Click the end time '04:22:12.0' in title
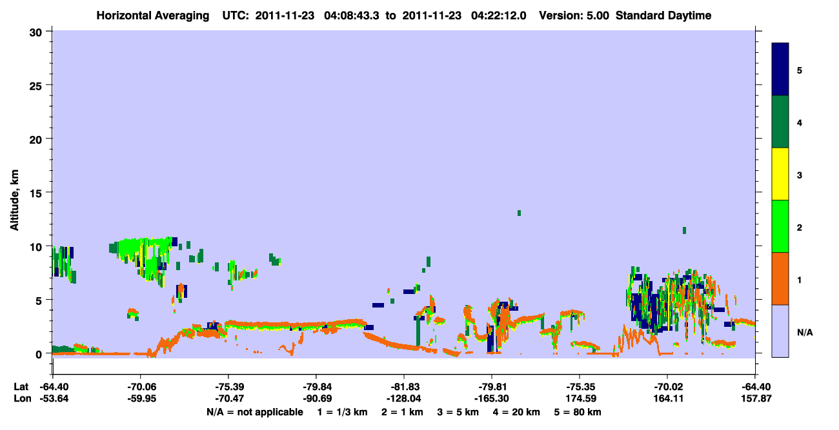 point(498,15)
